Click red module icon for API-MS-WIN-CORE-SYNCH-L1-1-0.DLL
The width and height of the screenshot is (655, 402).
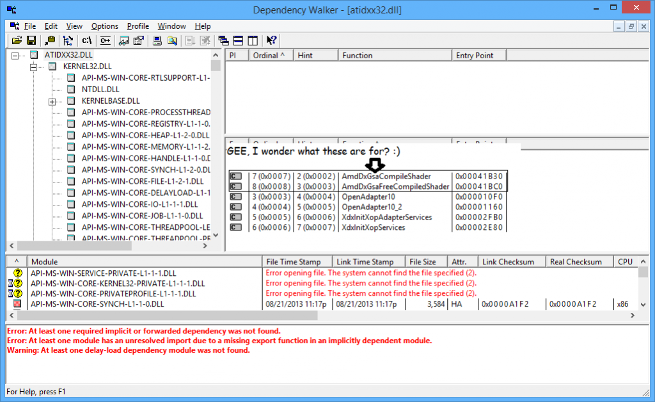point(17,304)
